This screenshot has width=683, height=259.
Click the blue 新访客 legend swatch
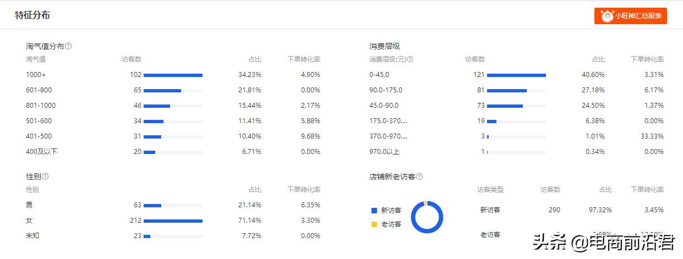(x=374, y=210)
